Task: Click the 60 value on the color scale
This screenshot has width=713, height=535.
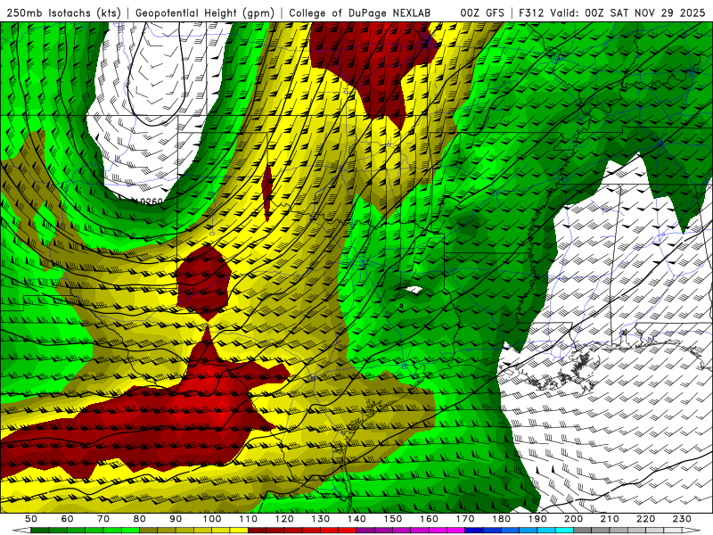Action: tap(68, 519)
